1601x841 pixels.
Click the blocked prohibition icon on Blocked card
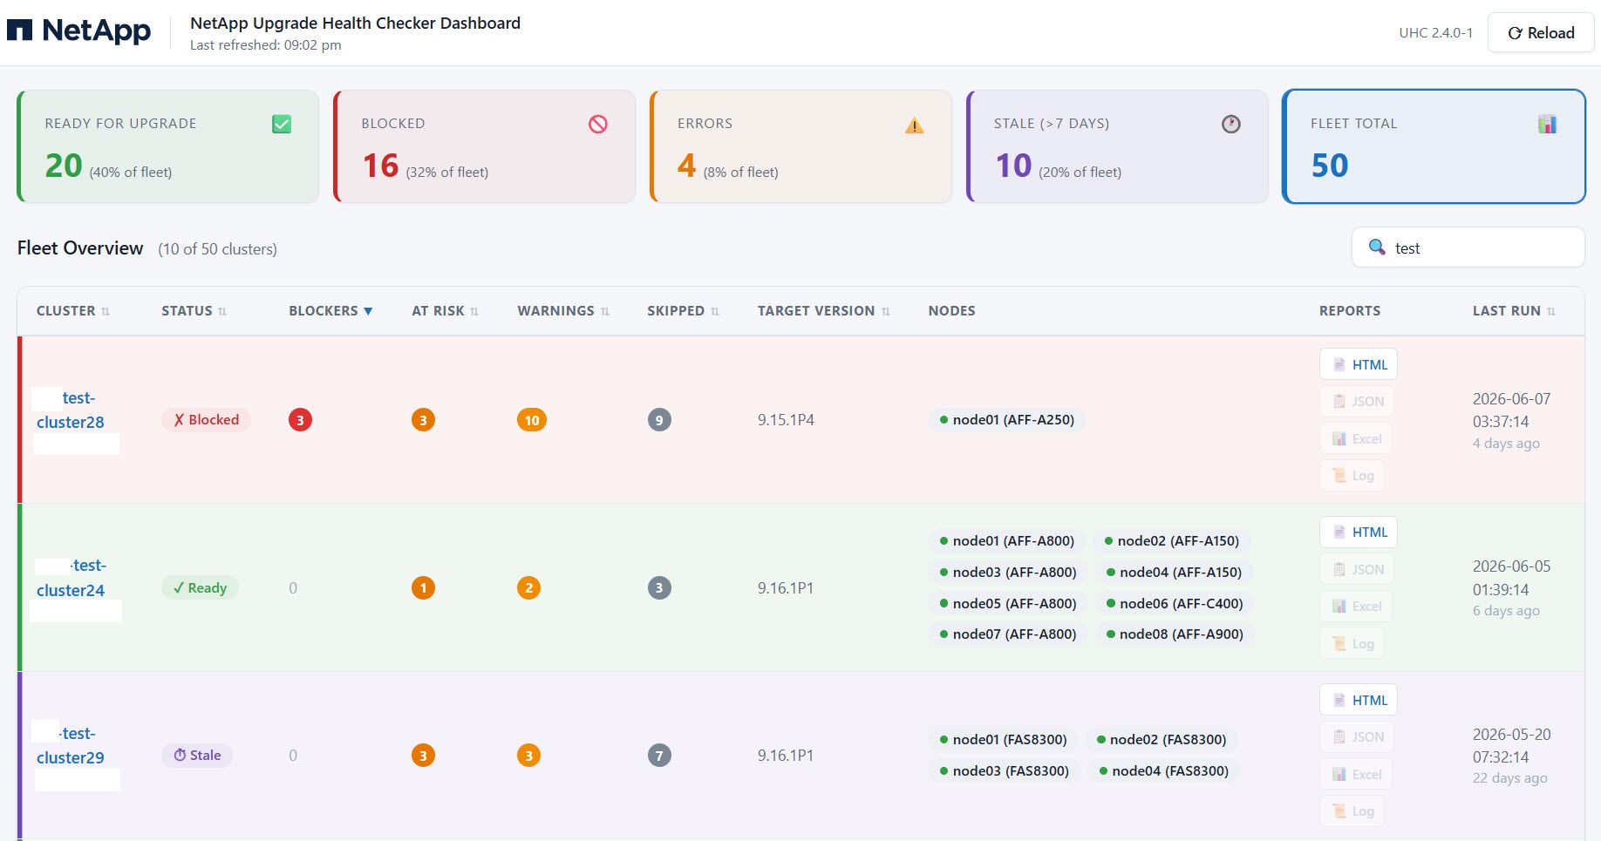tap(598, 124)
